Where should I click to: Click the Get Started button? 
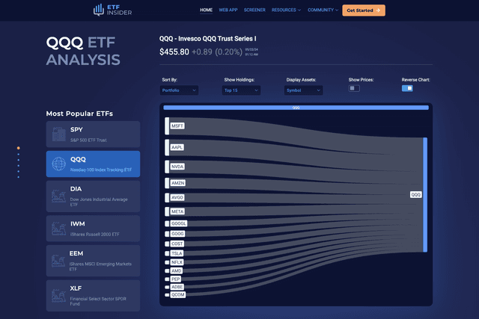tap(364, 10)
